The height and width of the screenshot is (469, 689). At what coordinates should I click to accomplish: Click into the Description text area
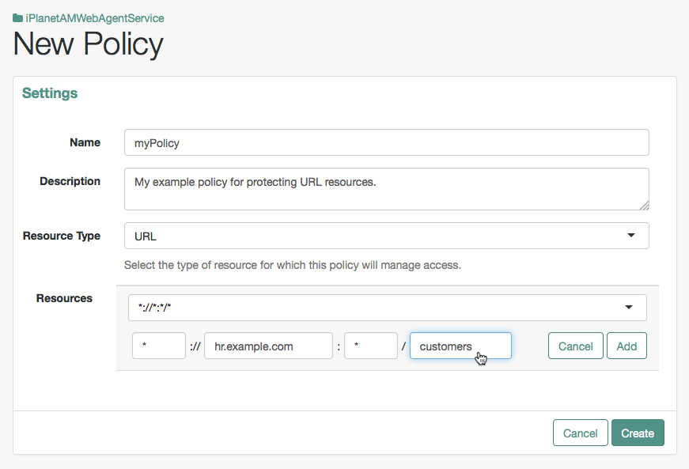386,189
